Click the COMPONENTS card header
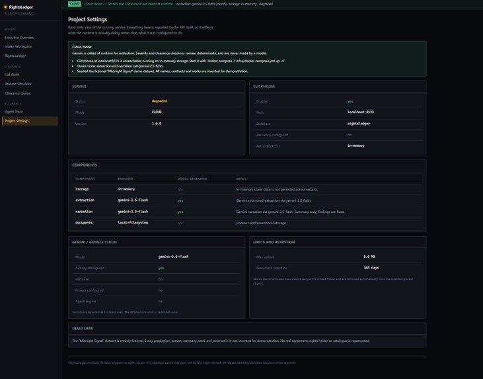Screen dimensions: 483x379 85,165
